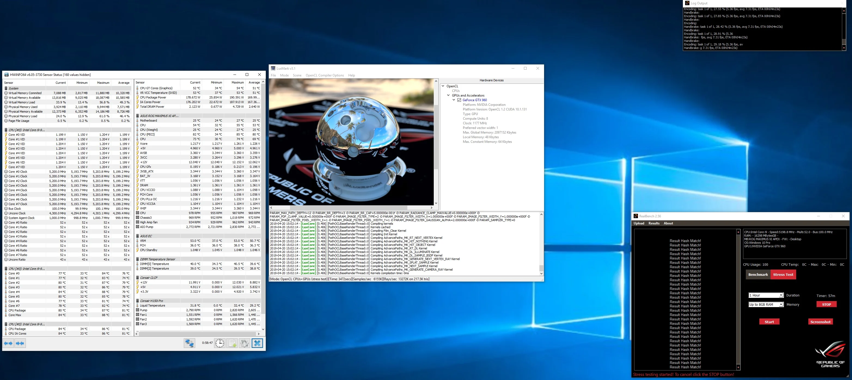Click Corsair H150i Pro group icon
The image size is (852, 380).
[x=138, y=301]
